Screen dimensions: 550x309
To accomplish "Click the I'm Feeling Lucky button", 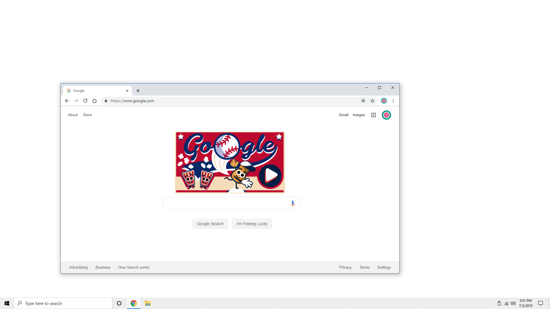I will pyautogui.click(x=252, y=223).
